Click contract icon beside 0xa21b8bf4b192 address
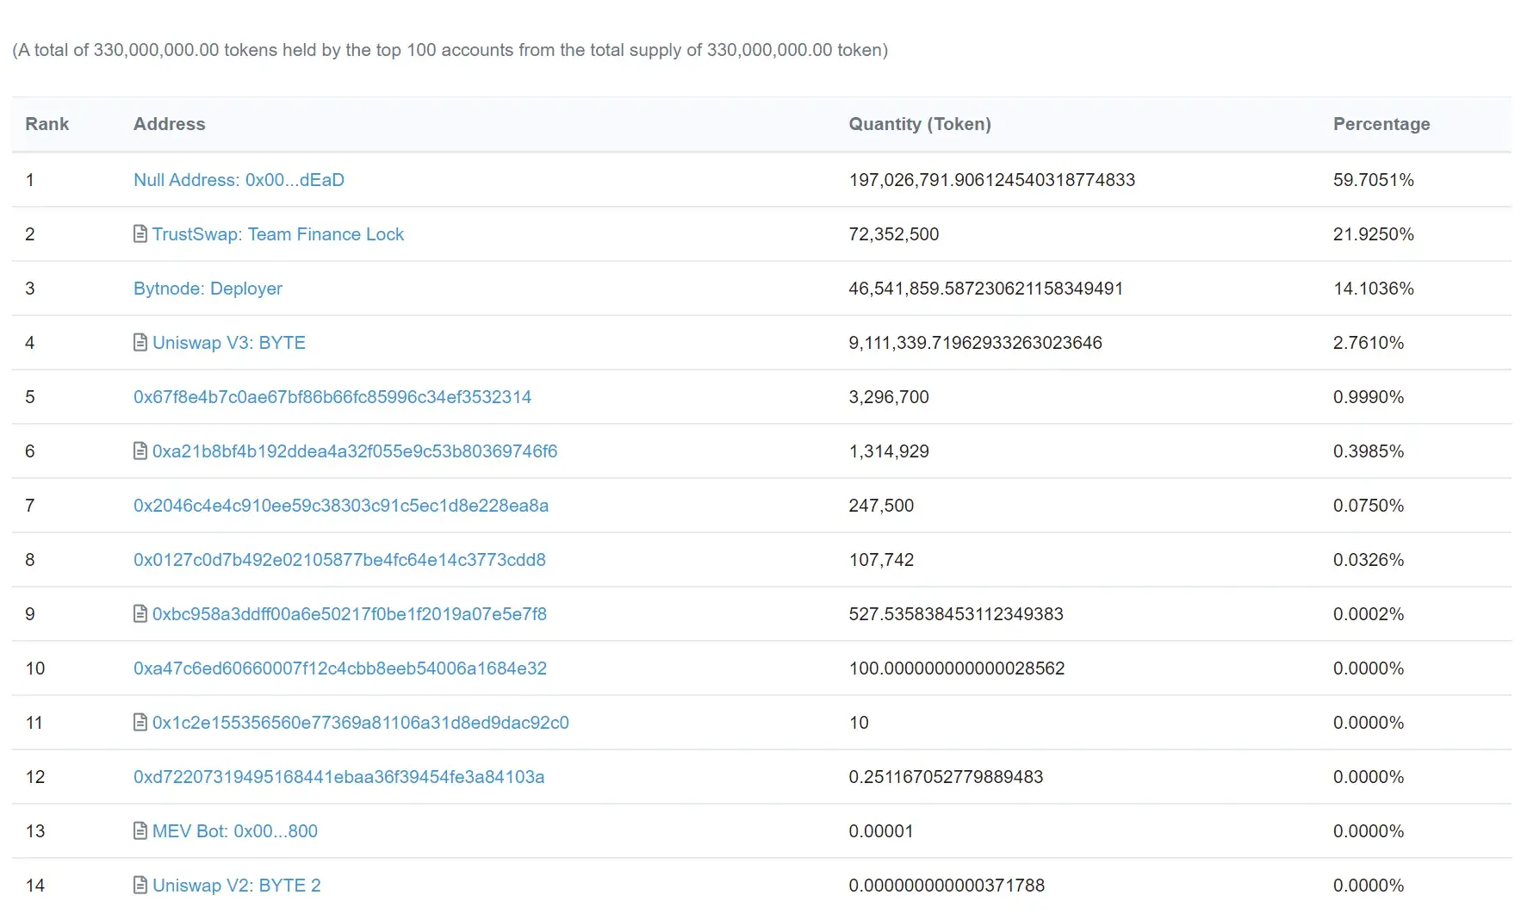This screenshot has height=920, width=1521. click(x=140, y=451)
